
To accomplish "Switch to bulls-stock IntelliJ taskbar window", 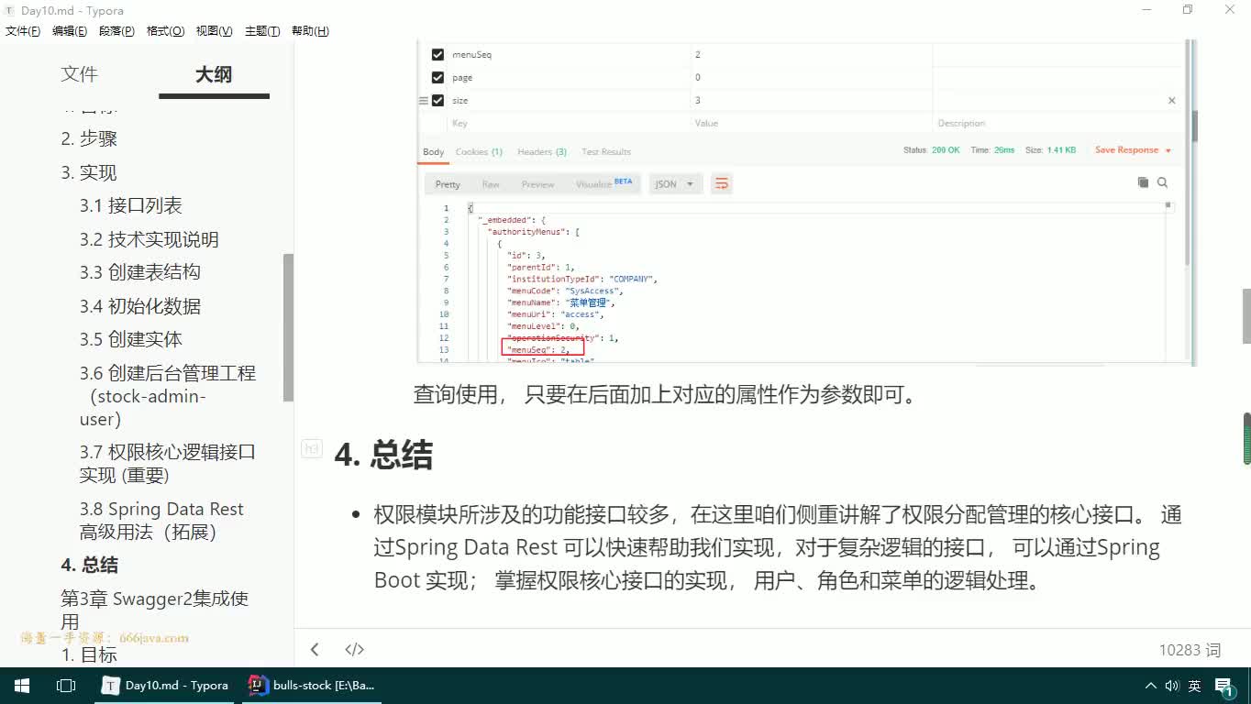I will 313,686.
